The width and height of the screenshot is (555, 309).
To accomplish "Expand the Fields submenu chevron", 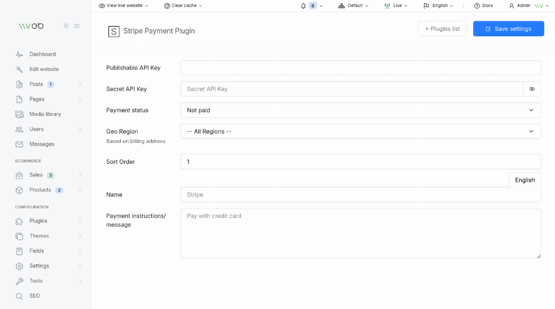I will tap(80, 251).
